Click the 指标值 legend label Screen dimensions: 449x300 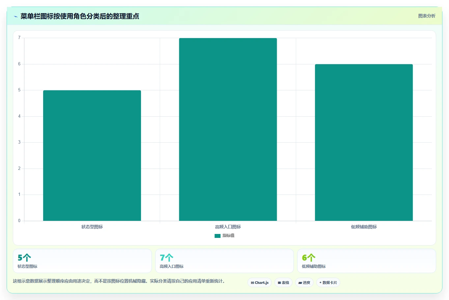pos(228,236)
